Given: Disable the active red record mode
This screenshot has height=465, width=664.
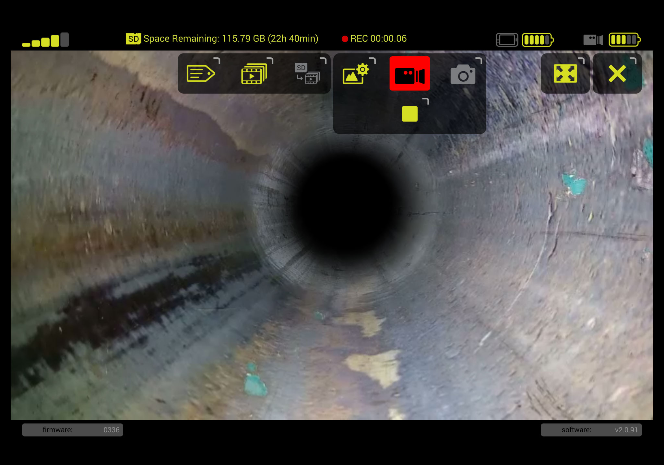Looking at the screenshot, I should point(409,73).
